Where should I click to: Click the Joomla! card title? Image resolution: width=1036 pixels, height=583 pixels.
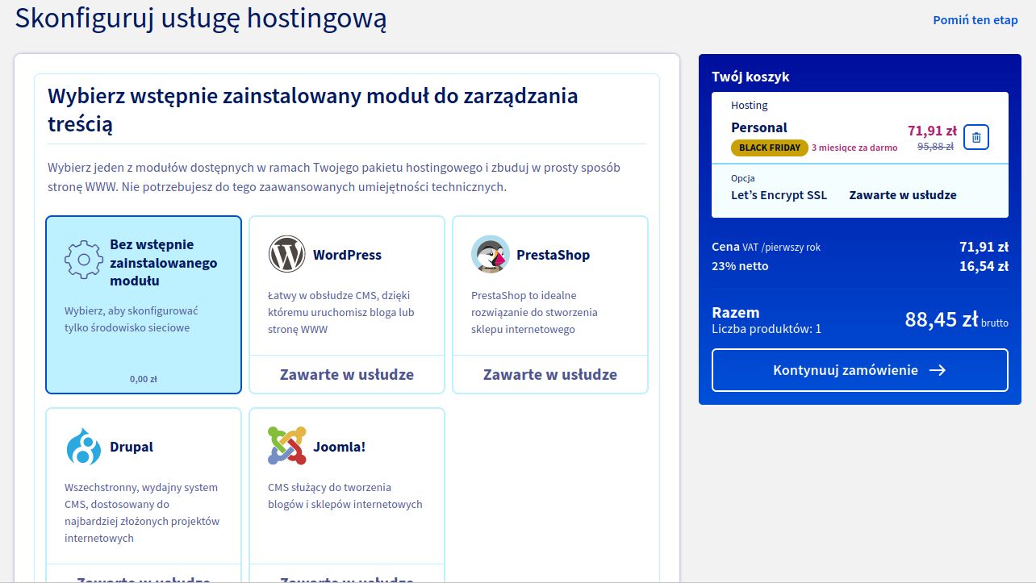tap(339, 447)
